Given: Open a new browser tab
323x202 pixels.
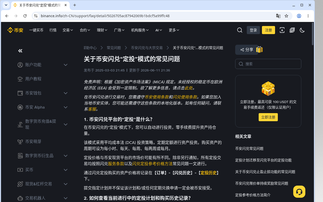Looking at the screenshot, I should point(75,5).
